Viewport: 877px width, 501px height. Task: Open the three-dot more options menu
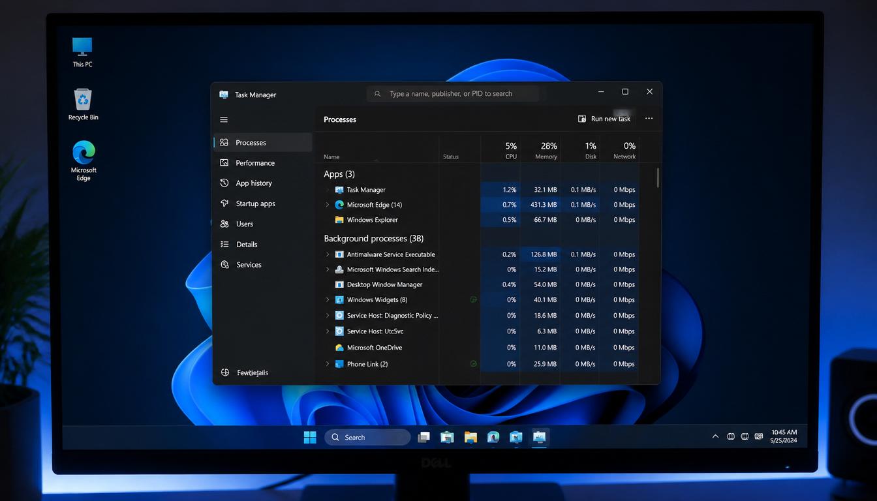649,119
